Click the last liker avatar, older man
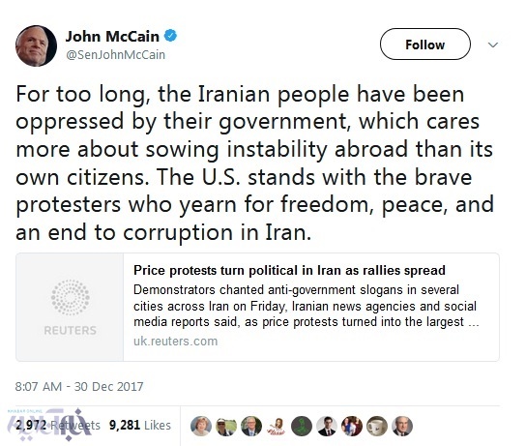This screenshot has height=446, width=526. coord(402,426)
